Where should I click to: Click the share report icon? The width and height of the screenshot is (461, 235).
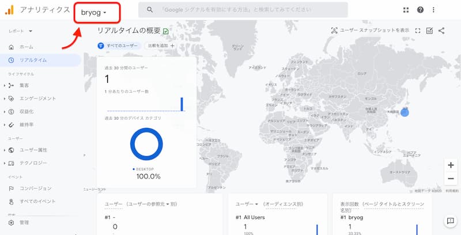tap(441, 31)
